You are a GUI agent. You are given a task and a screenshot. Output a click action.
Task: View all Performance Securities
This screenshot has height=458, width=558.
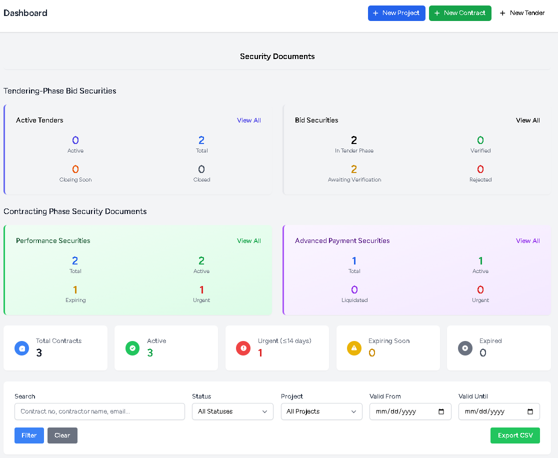pos(249,241)
